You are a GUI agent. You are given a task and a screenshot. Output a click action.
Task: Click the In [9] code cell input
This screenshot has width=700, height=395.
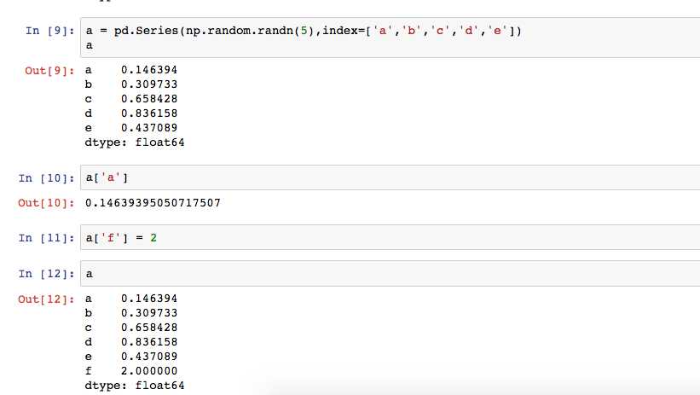[390, 38]
